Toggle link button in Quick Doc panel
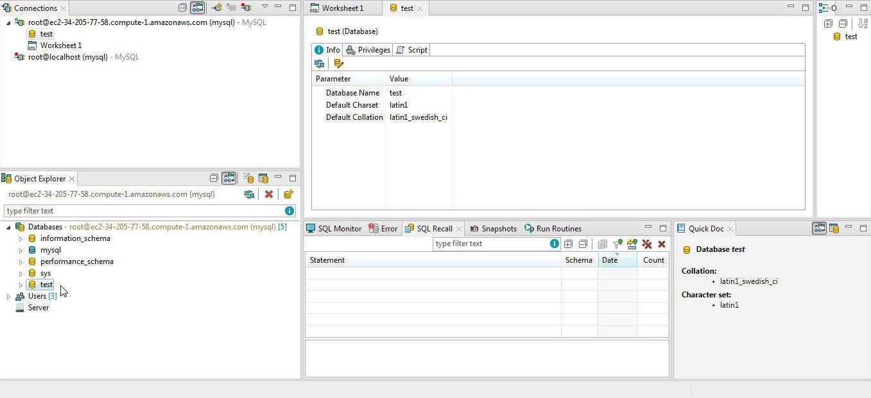This screenshot has width=871, height=398. click(819, 228)
